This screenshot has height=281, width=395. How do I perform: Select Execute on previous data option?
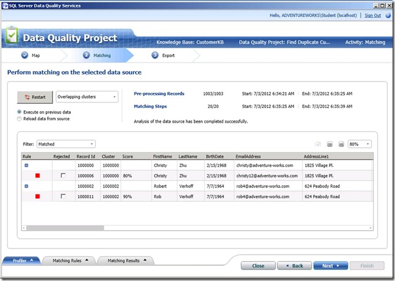point(20,112)
